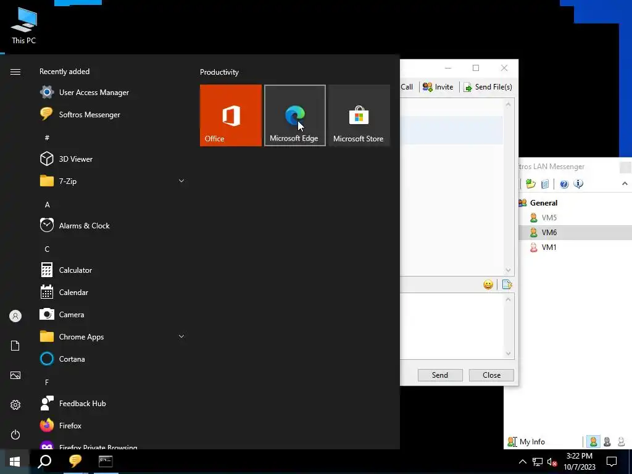Click the shared folder icon in Messenger
Viewport: 632px width, 474px height.
[x=530, y=184]
